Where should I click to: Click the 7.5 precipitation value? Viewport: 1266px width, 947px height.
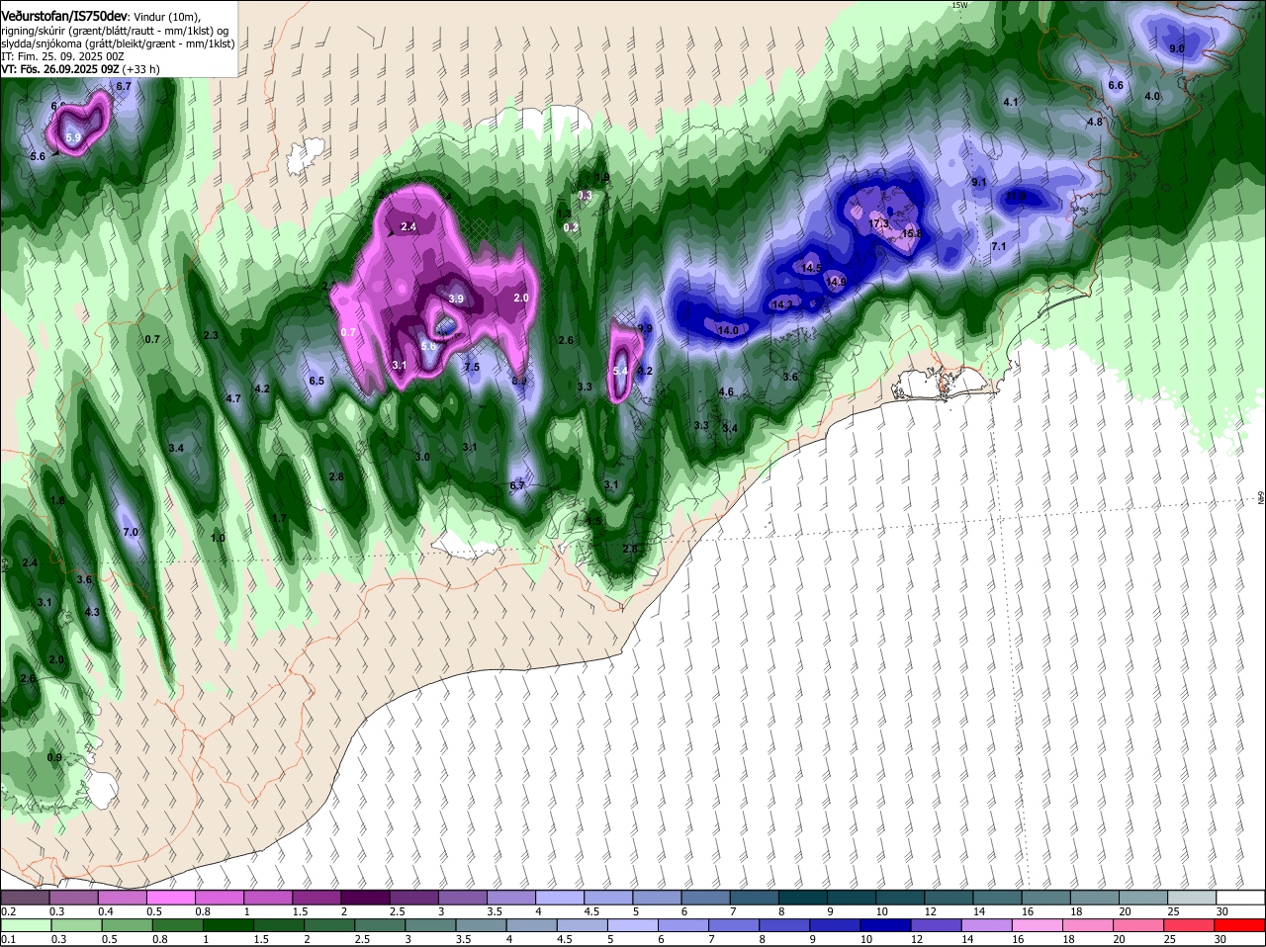[472, 367]
